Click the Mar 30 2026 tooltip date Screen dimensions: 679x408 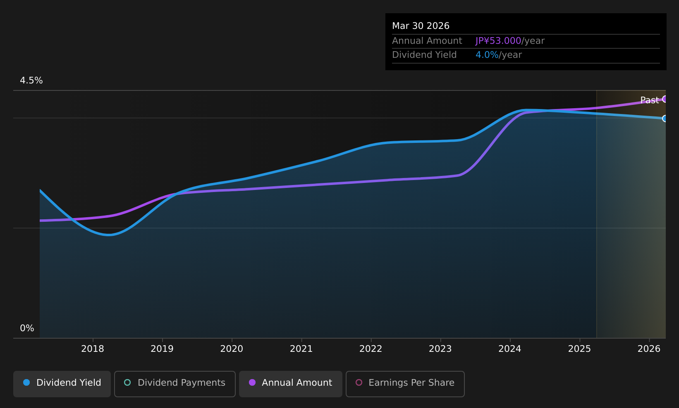pyautogui.click(x=421, y=26)
